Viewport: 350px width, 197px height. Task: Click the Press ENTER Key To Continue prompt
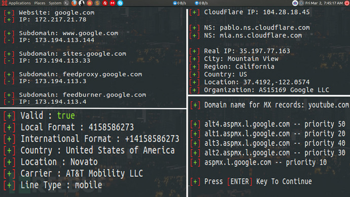[258, 182]
